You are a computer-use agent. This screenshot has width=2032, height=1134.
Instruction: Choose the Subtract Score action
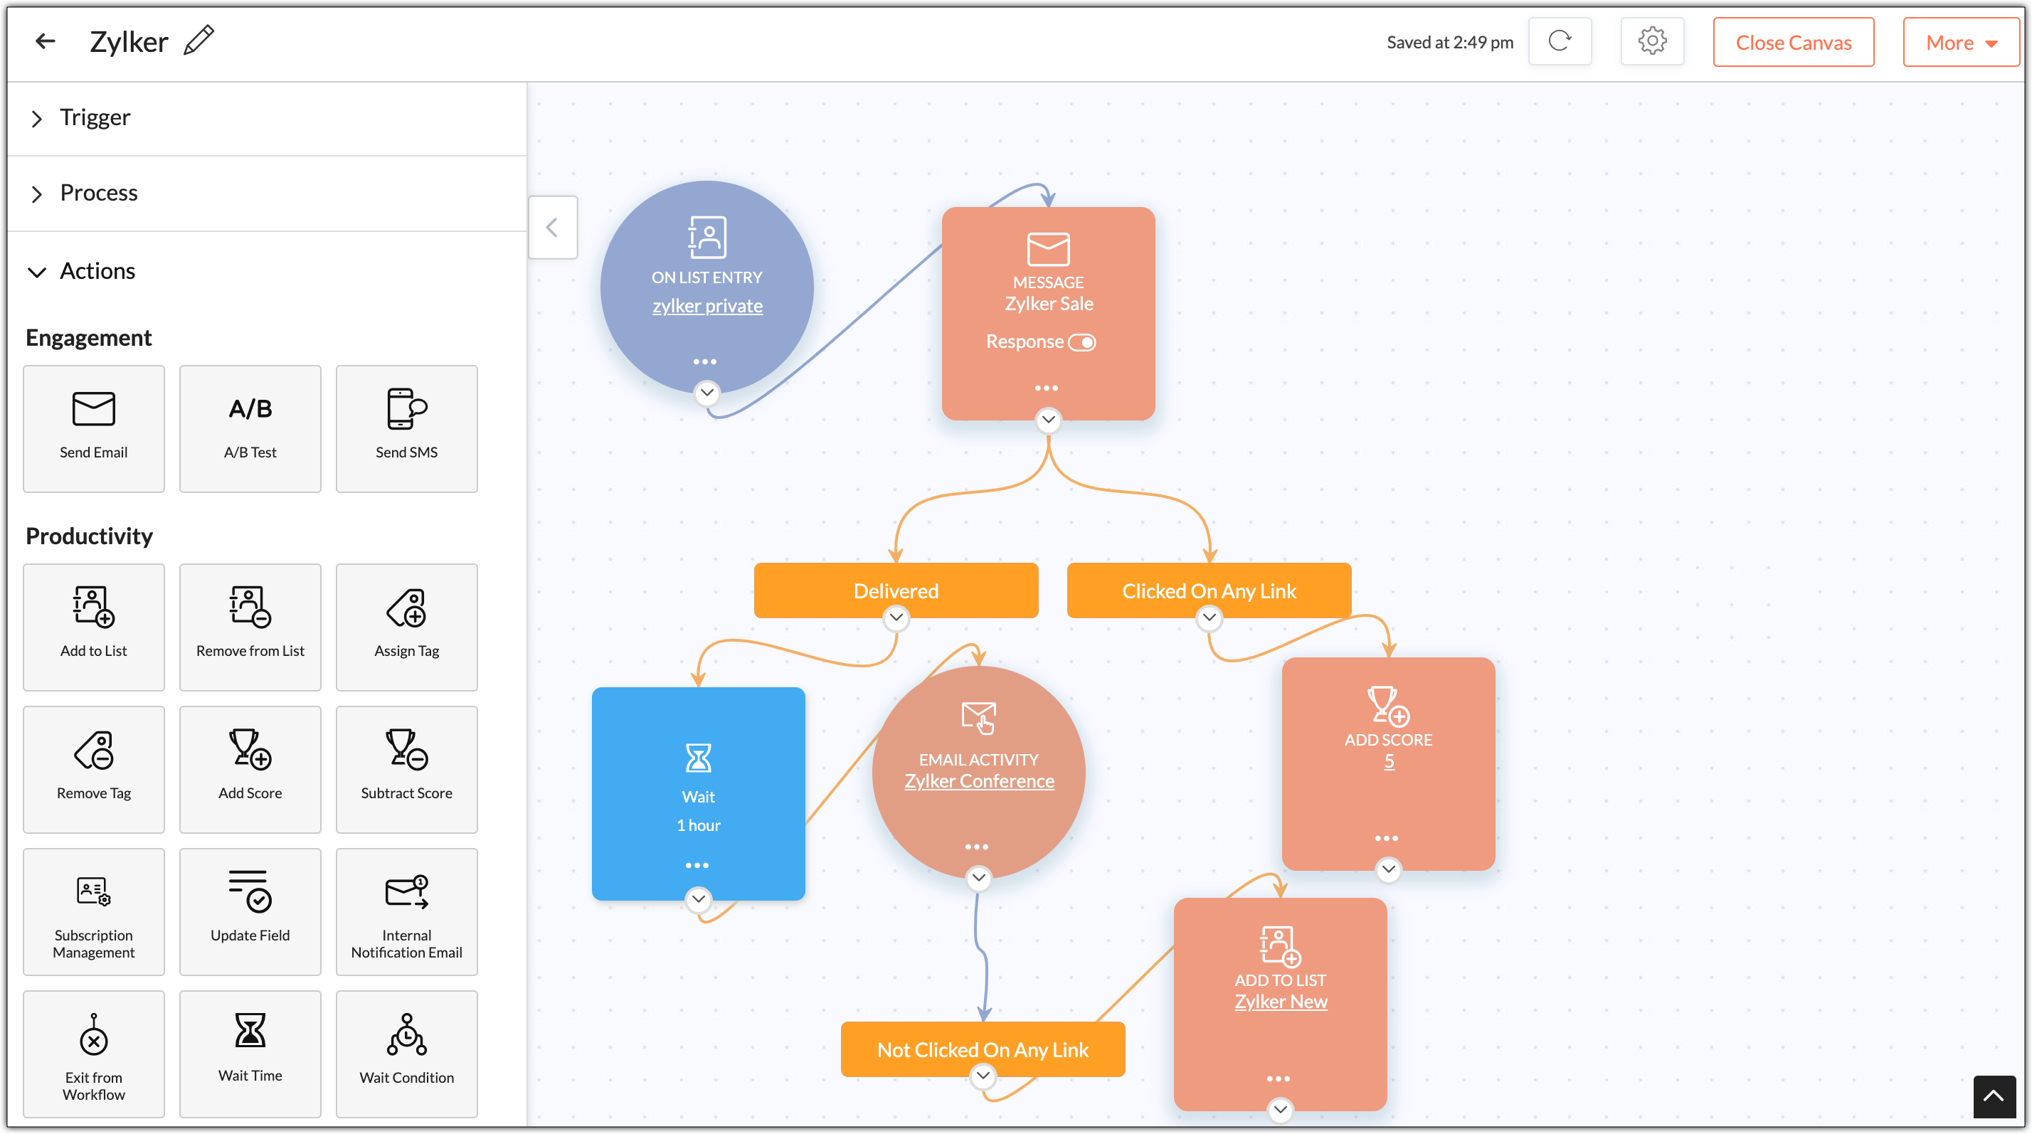pos(406,770)
